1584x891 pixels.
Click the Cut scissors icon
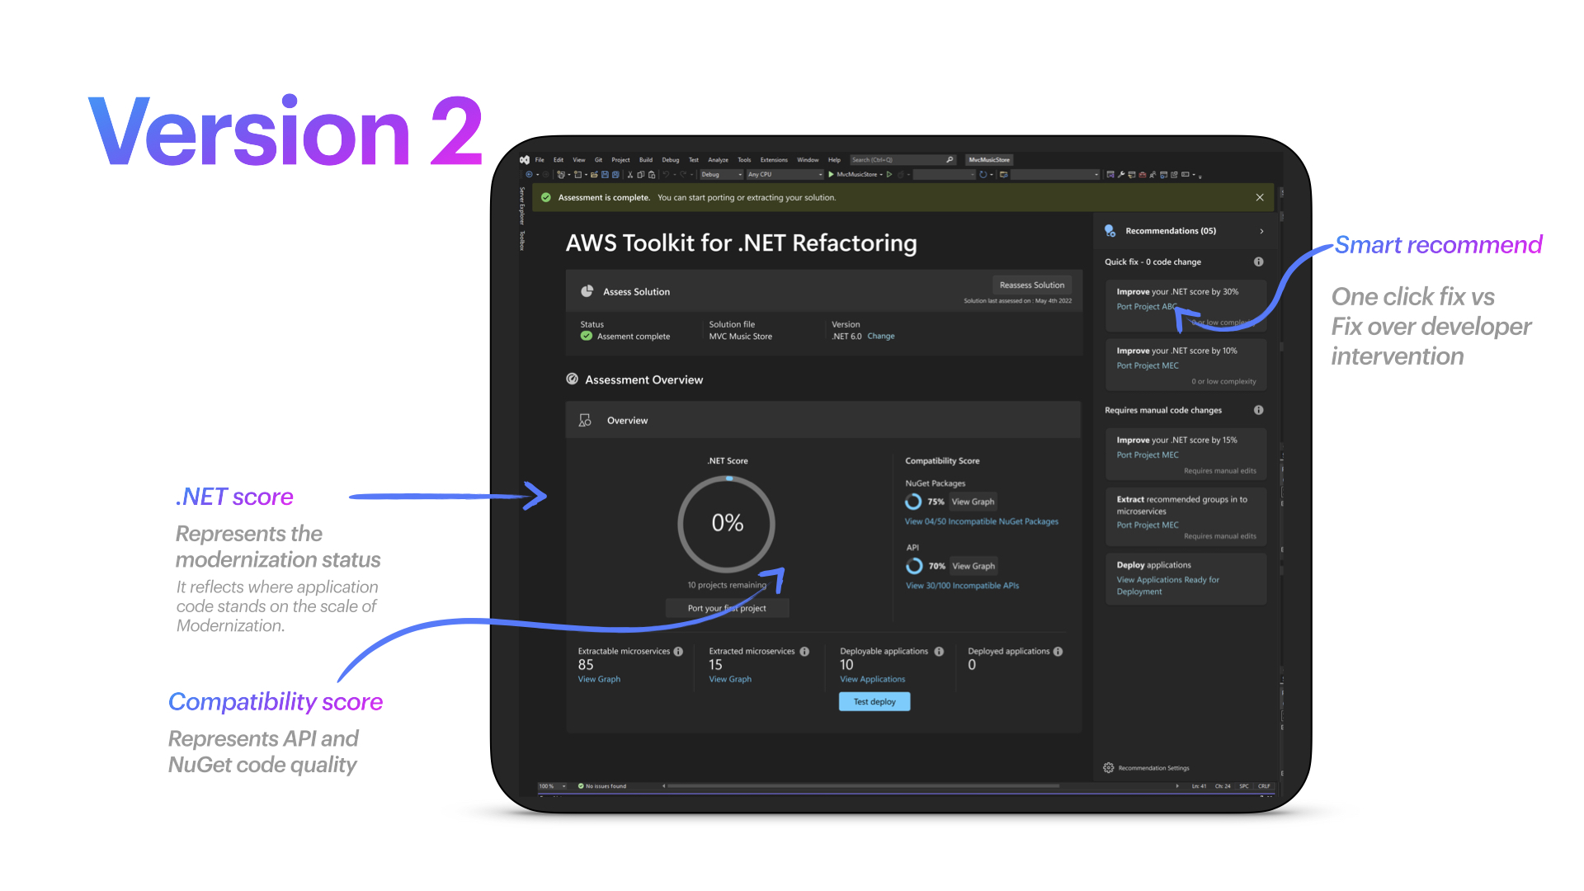coord(630,175)
